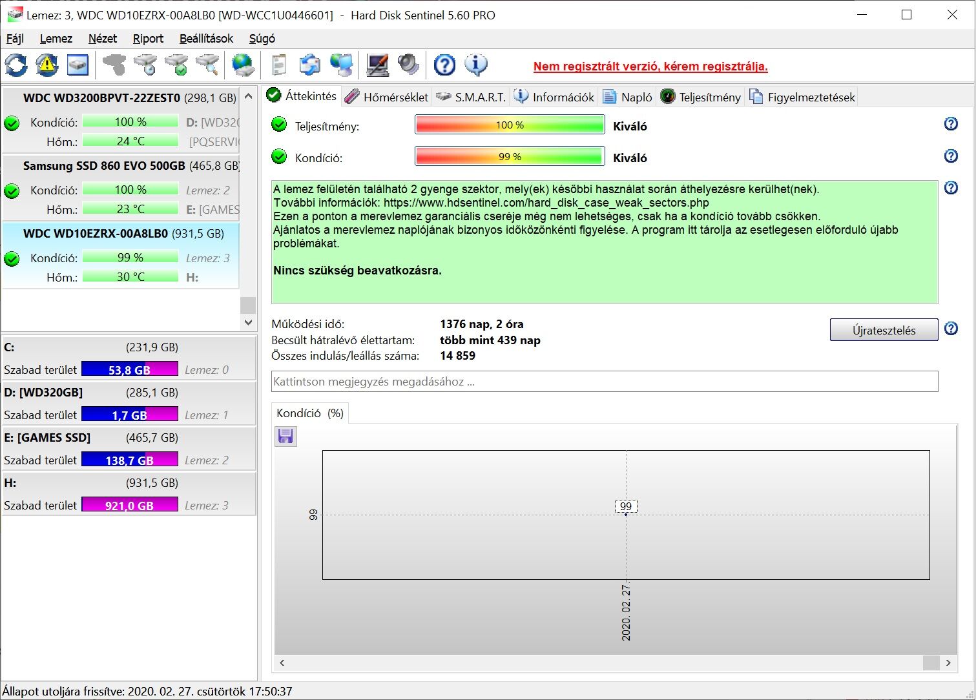Click the speaker sound toolbar icon
Image resolution: width=976 pixels, height=700 pixels.
pyautogui.click(x=408, y=65)
